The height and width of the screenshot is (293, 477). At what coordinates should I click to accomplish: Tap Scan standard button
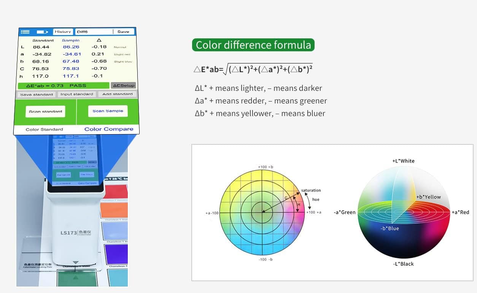coord(46,111)
